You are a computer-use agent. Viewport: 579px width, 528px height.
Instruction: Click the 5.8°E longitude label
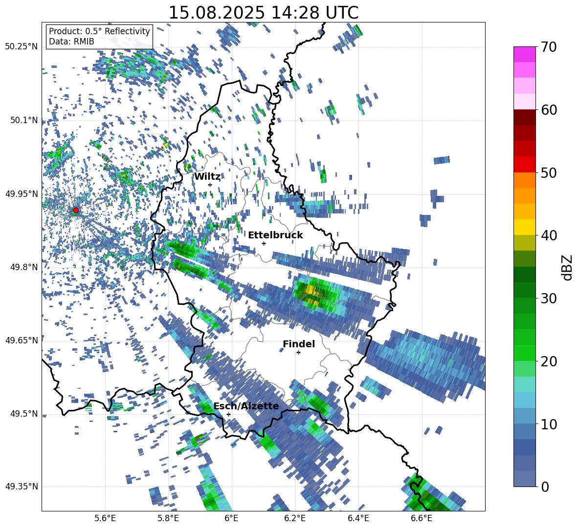pos(168,518)
